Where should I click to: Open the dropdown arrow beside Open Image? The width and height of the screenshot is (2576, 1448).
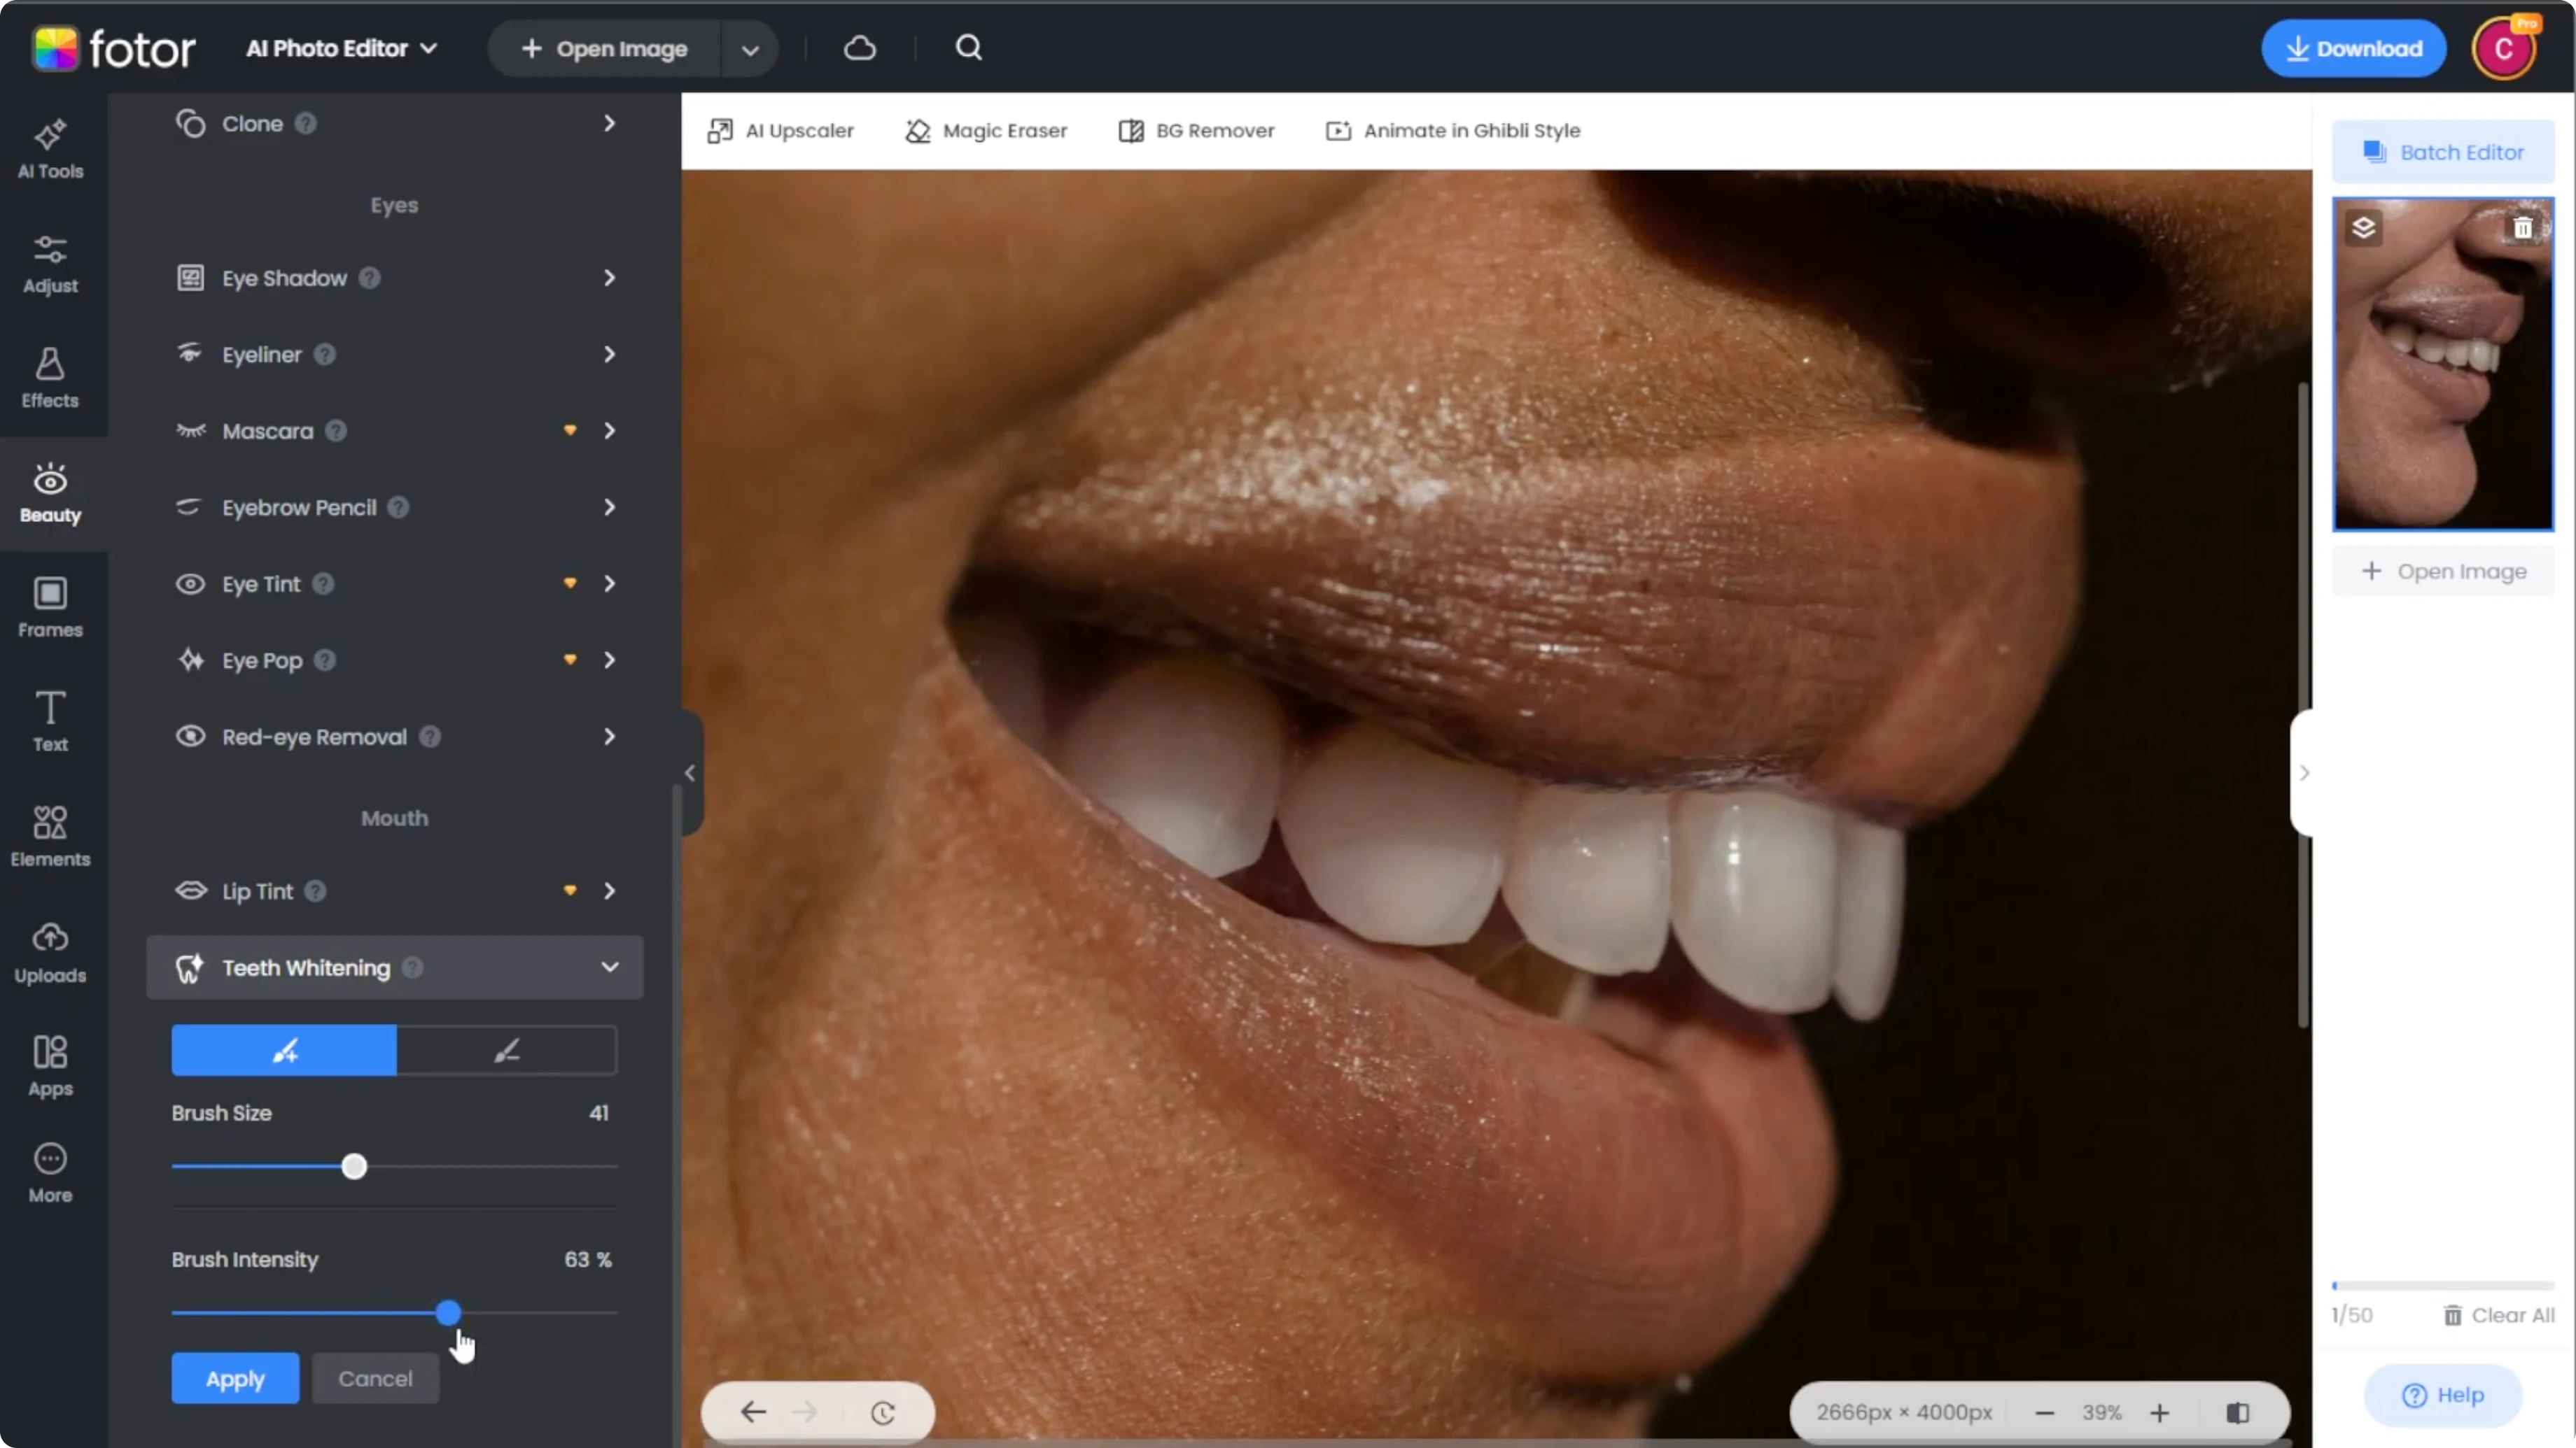point(750,49)
